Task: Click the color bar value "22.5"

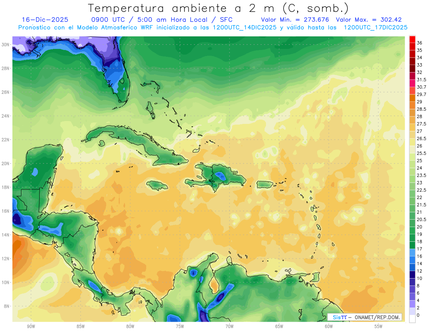Action: 421,190
